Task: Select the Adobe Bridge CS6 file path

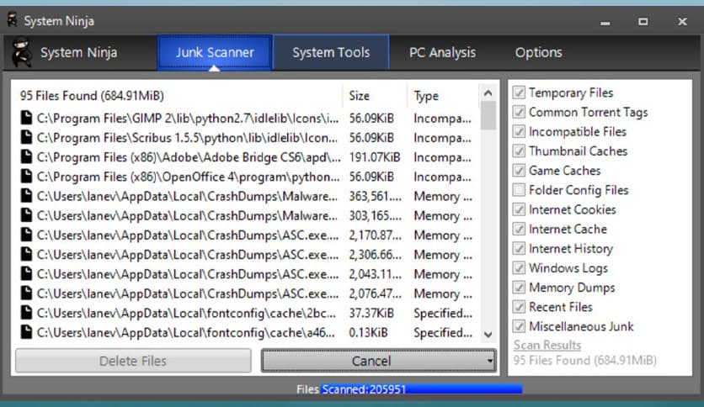Action: 189,157
